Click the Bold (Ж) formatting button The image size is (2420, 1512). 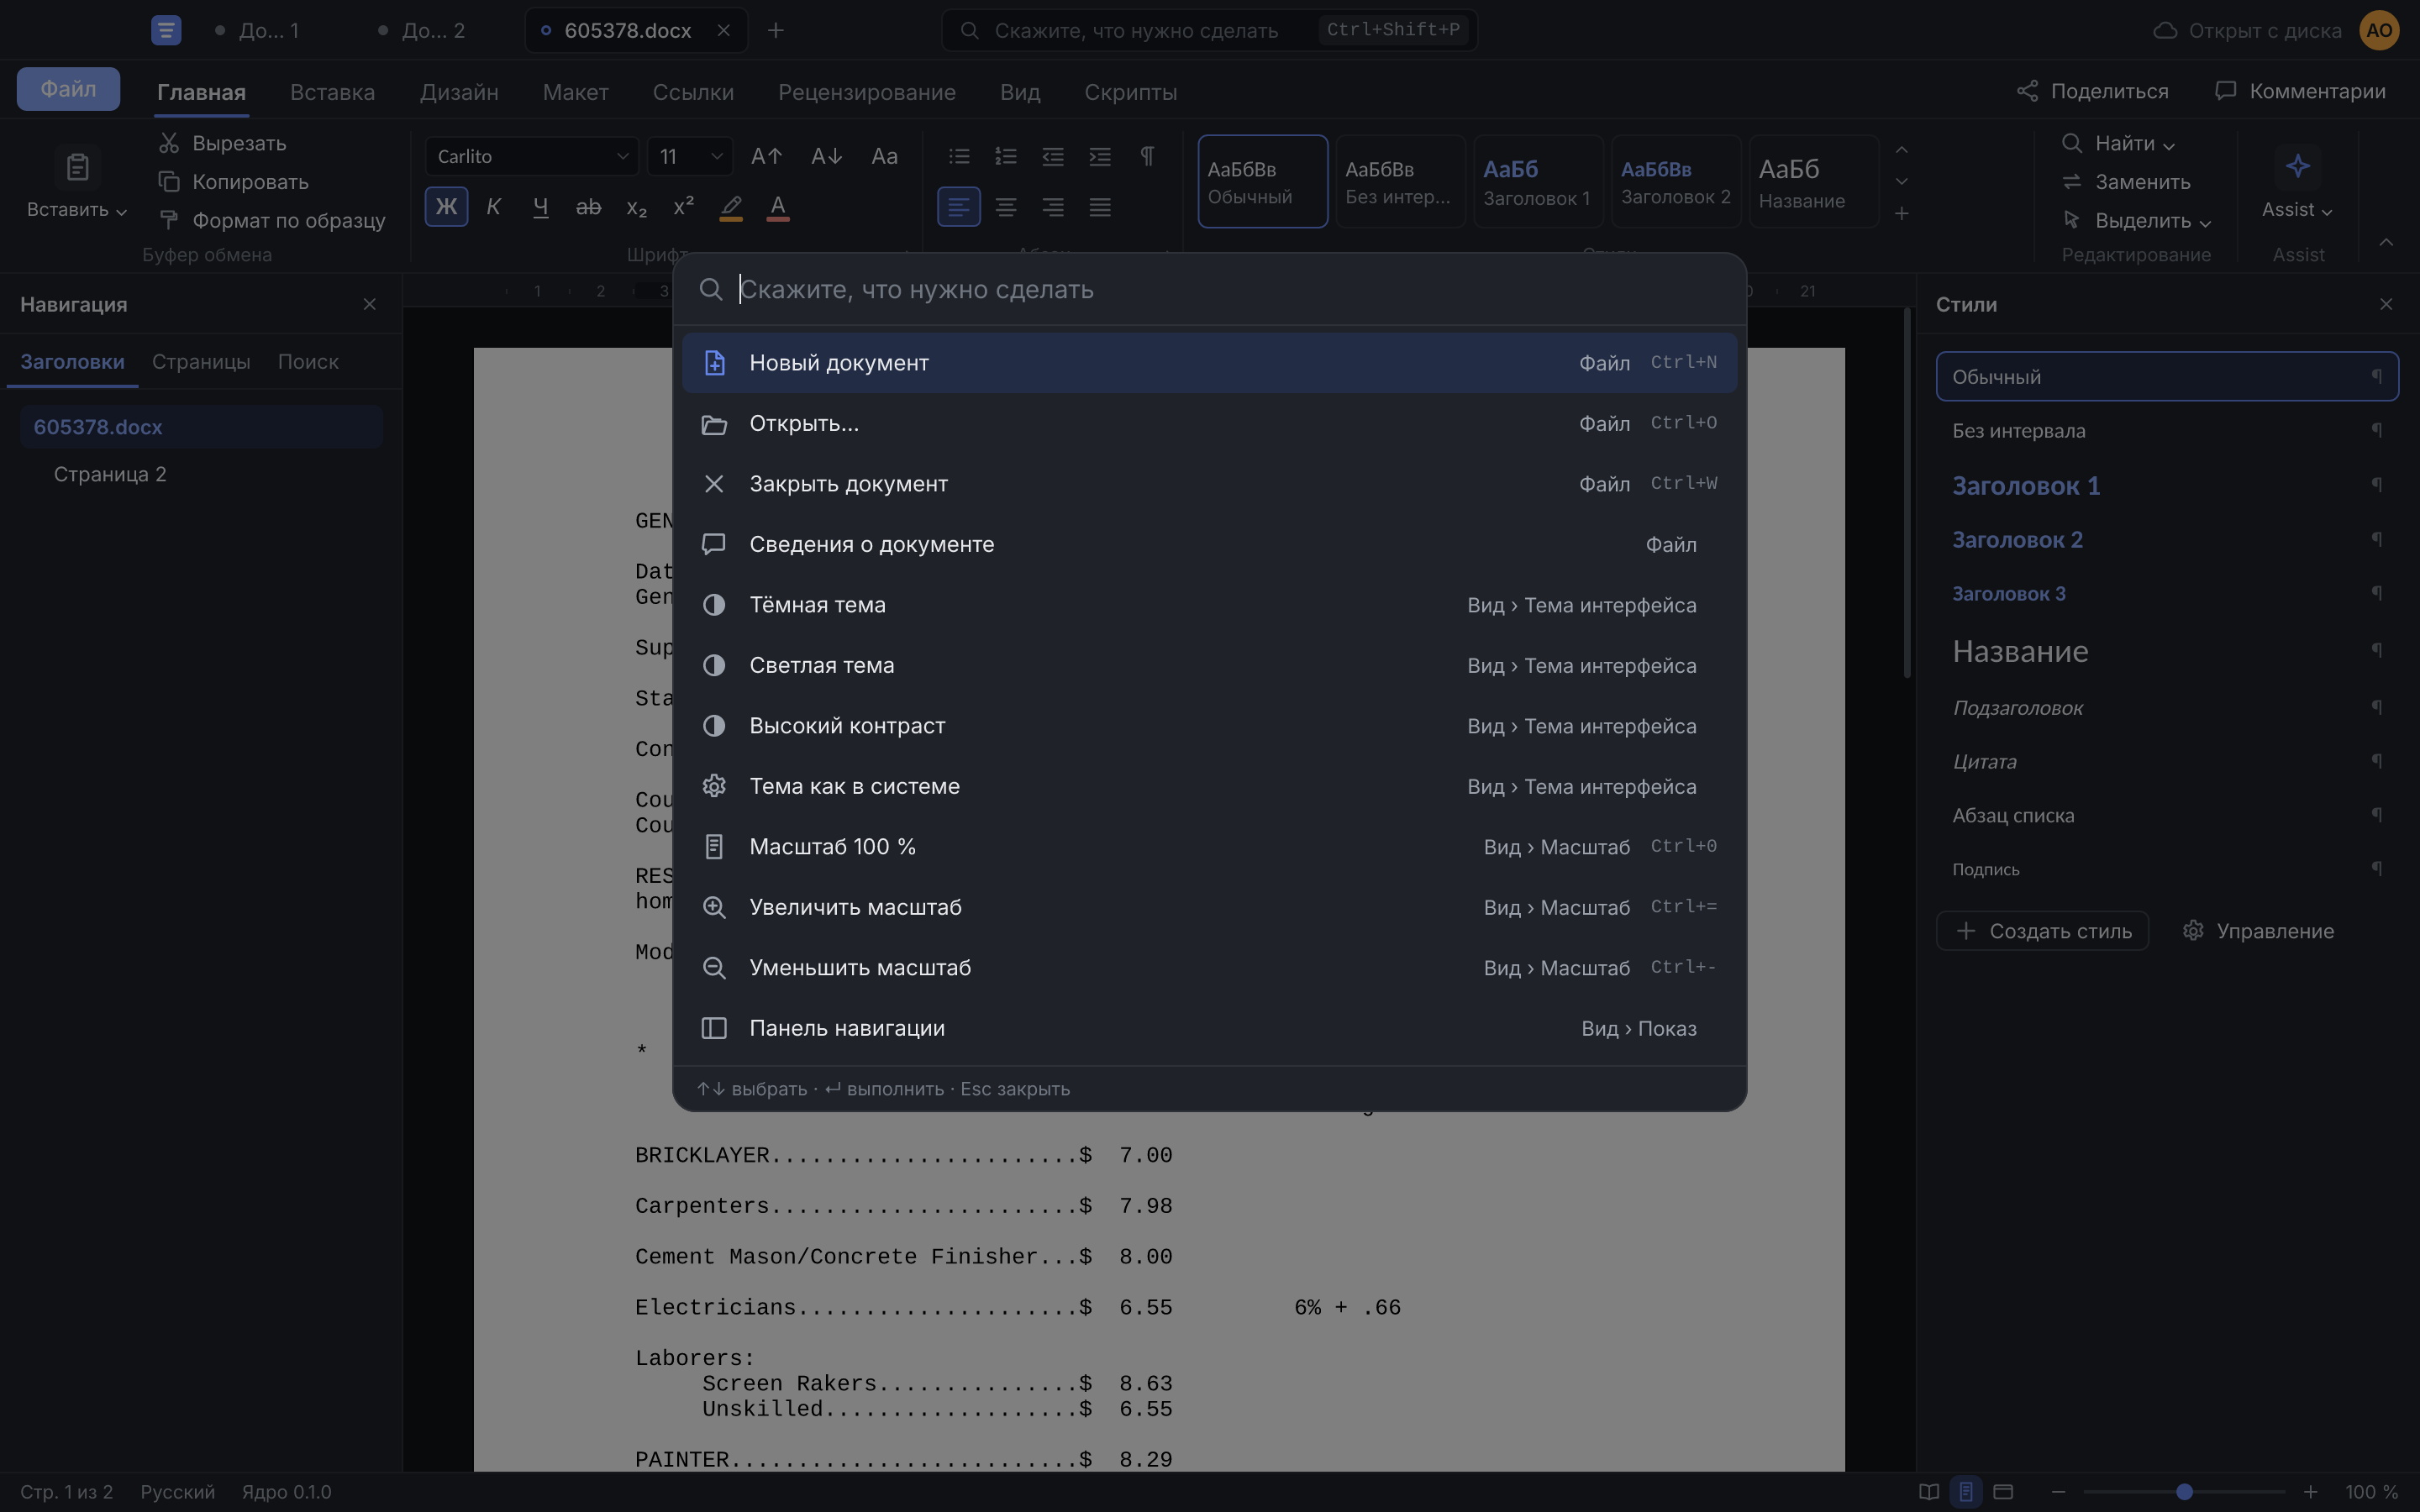(x=446, y=207)
